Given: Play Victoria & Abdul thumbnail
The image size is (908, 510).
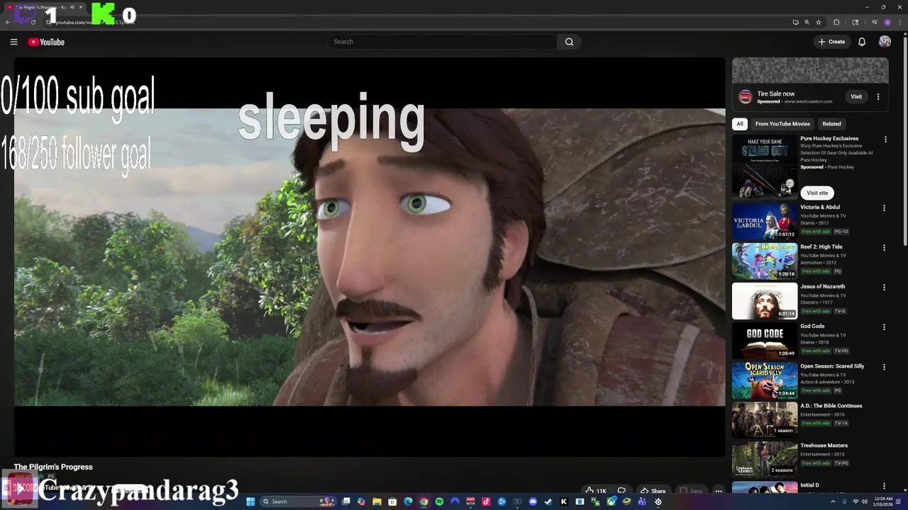Looking at the screenshot, I should [765, 221].
